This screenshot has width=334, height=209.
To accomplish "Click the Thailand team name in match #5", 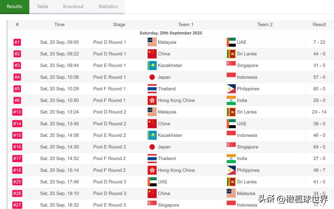I will click(167, 89).
